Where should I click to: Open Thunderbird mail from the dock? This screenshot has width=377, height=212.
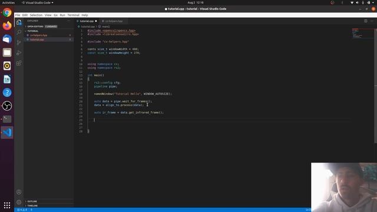(7, 39)
